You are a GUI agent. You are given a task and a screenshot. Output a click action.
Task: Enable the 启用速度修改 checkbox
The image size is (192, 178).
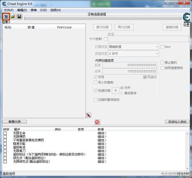tap(162, 68)
